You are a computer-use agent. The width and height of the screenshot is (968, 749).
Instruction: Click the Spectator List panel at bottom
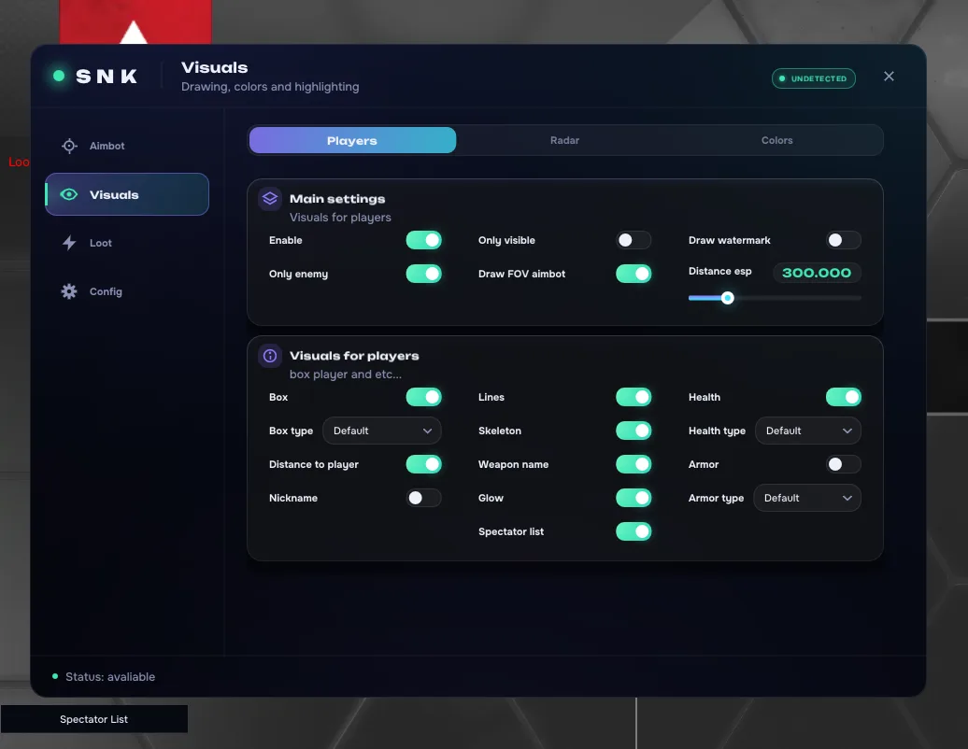pyautogui.click(x=93, y=719)
